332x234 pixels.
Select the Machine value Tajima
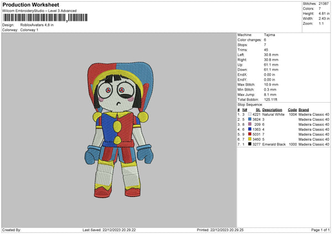coord(269,35)
